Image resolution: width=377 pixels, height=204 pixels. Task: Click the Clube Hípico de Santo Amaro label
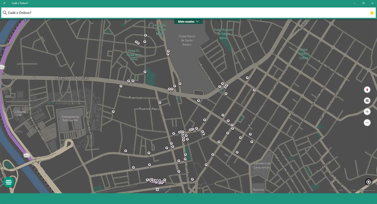coord(187,40)
